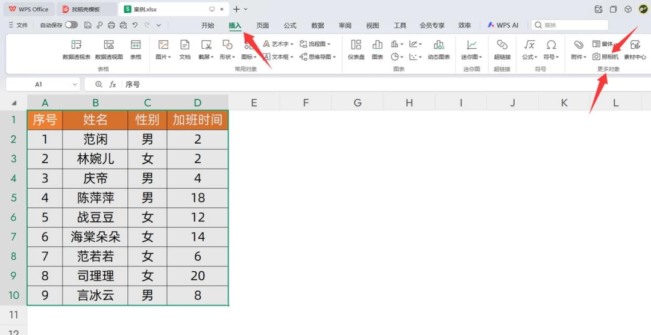
Task: Select column E header
Action: (254, 103)
